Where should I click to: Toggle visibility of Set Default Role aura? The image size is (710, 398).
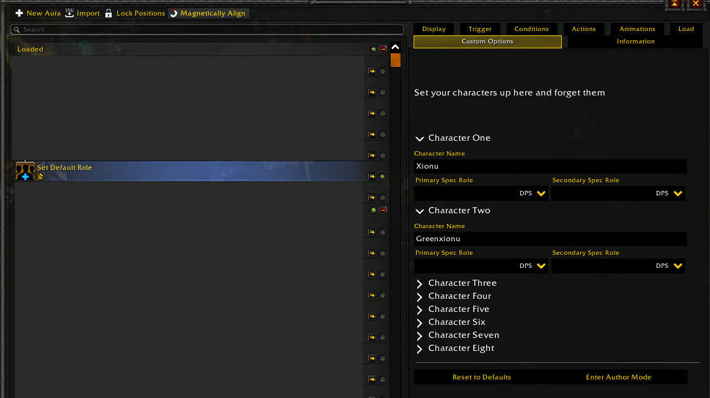pyautogui.click(x=383, y=177)
